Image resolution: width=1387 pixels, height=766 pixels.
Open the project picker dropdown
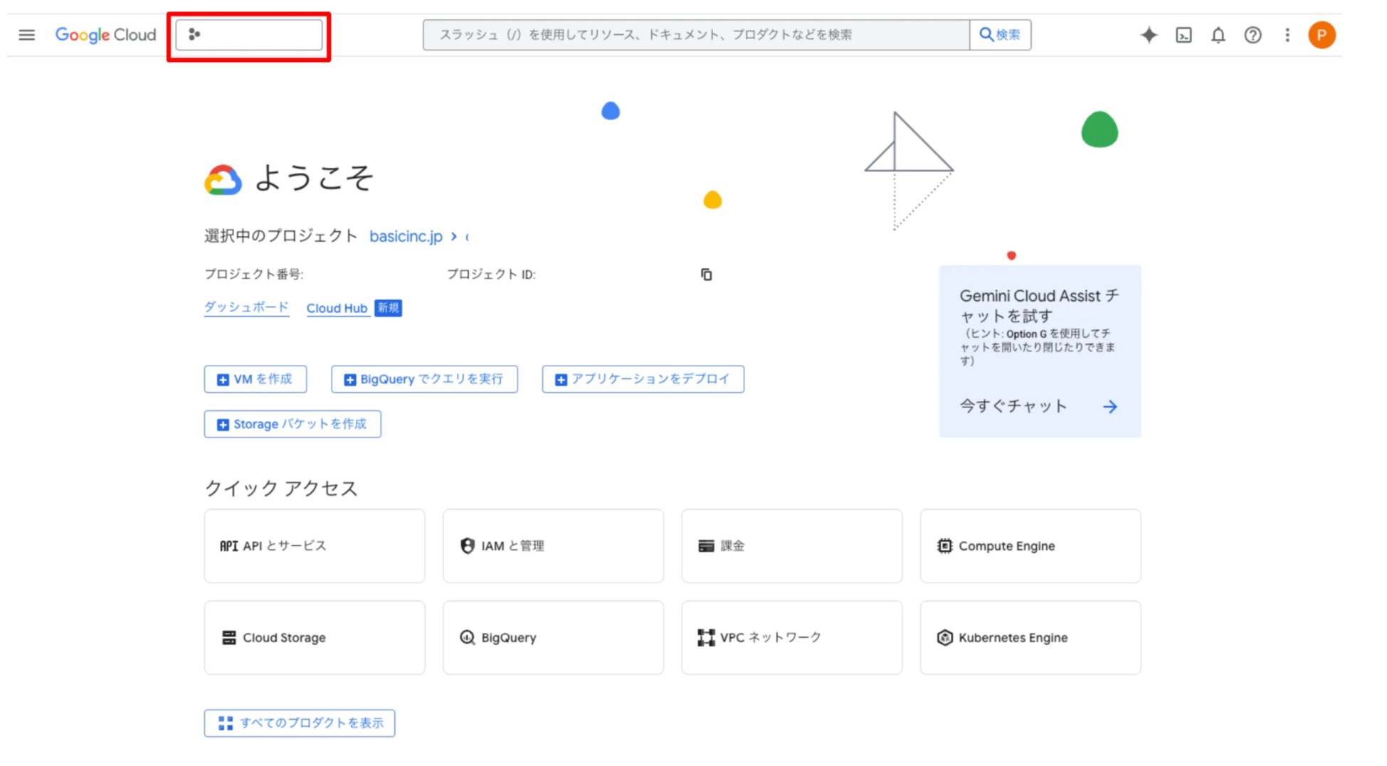coord(248,35)
